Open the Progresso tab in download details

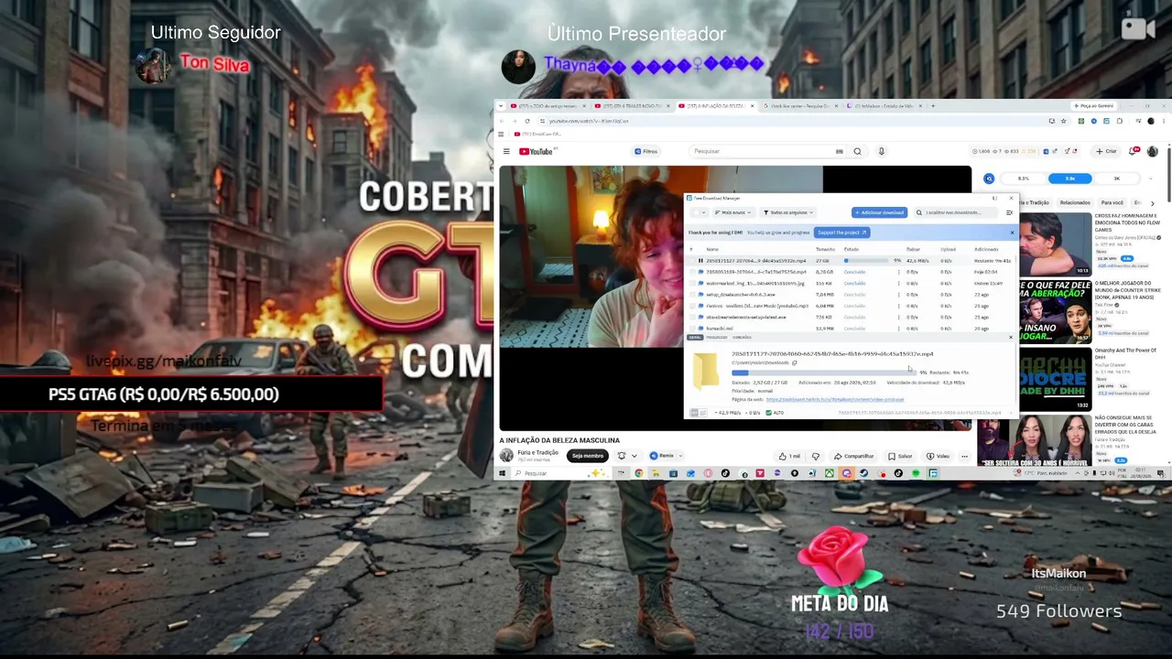[x=717, y=338]
